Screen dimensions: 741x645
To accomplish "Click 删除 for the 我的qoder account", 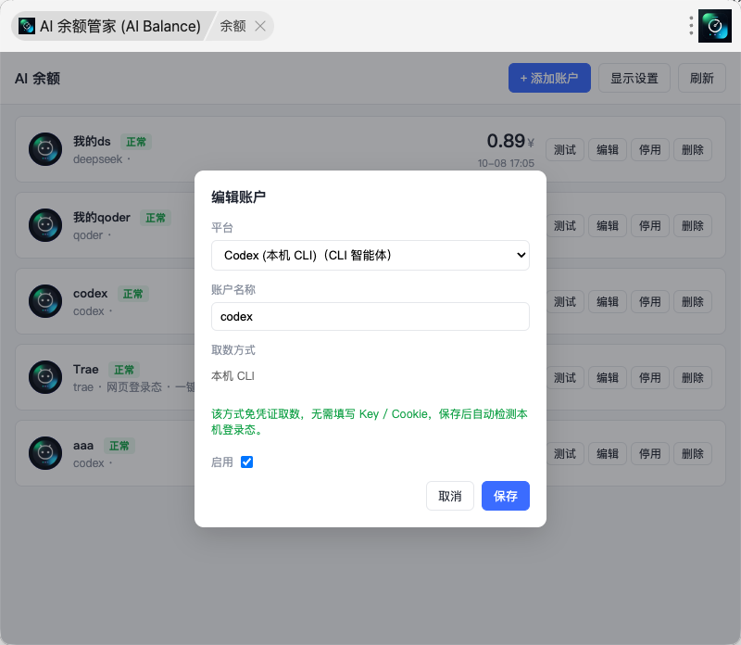I will click(x=692, y=226).
